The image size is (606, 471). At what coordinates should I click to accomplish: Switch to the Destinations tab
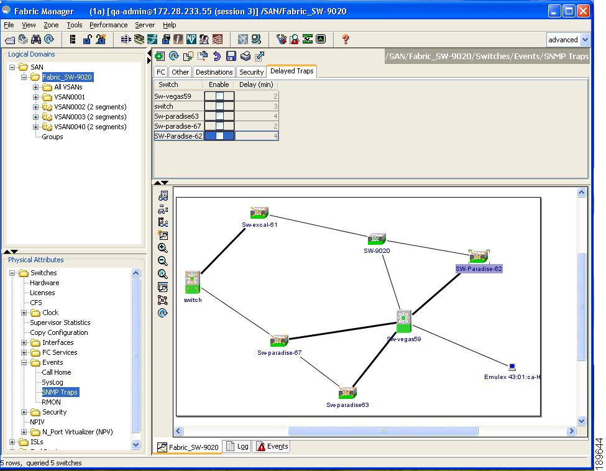(x=214, y=72)
